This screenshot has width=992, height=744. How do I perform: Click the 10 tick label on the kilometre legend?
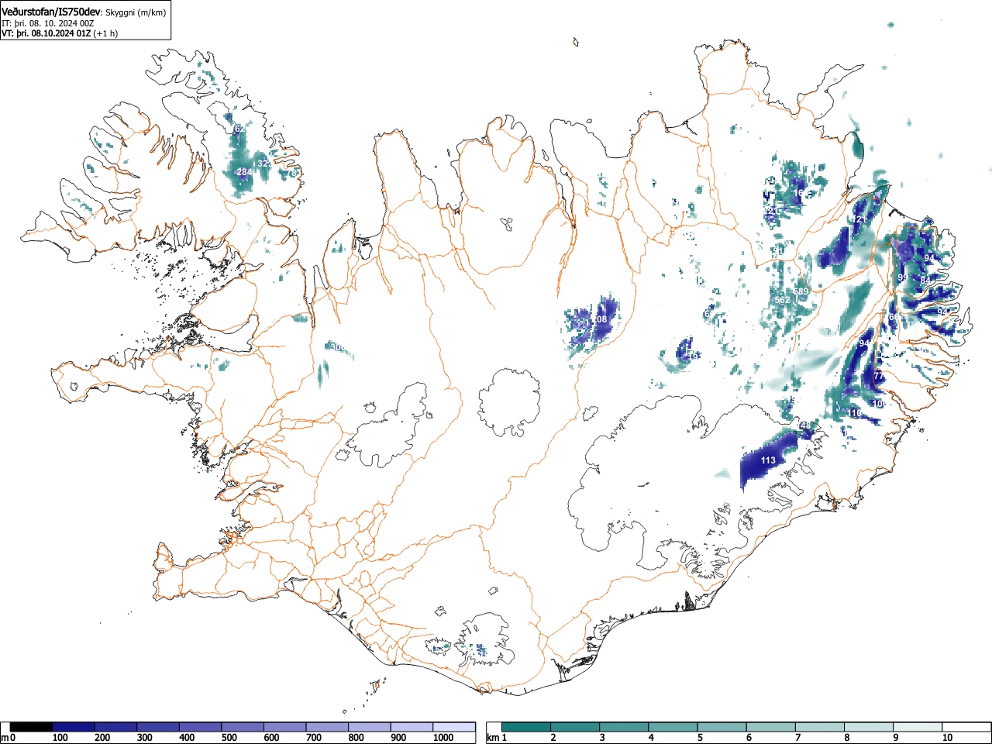click(x=947, y=738)
